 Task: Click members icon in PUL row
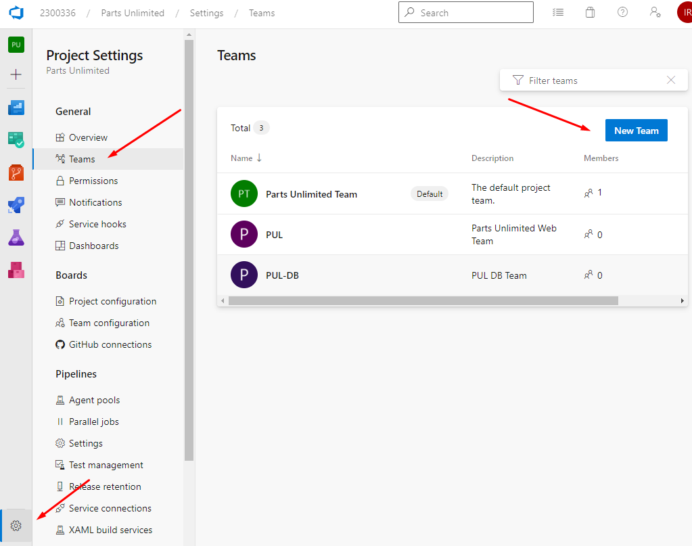click(589, 234)
